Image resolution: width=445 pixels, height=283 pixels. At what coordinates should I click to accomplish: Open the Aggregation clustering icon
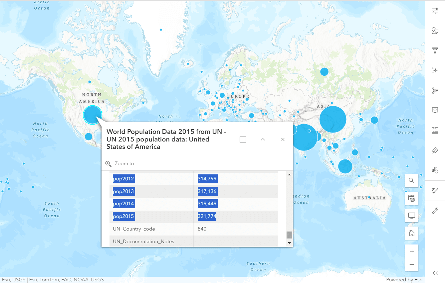(x=435, y=90)
